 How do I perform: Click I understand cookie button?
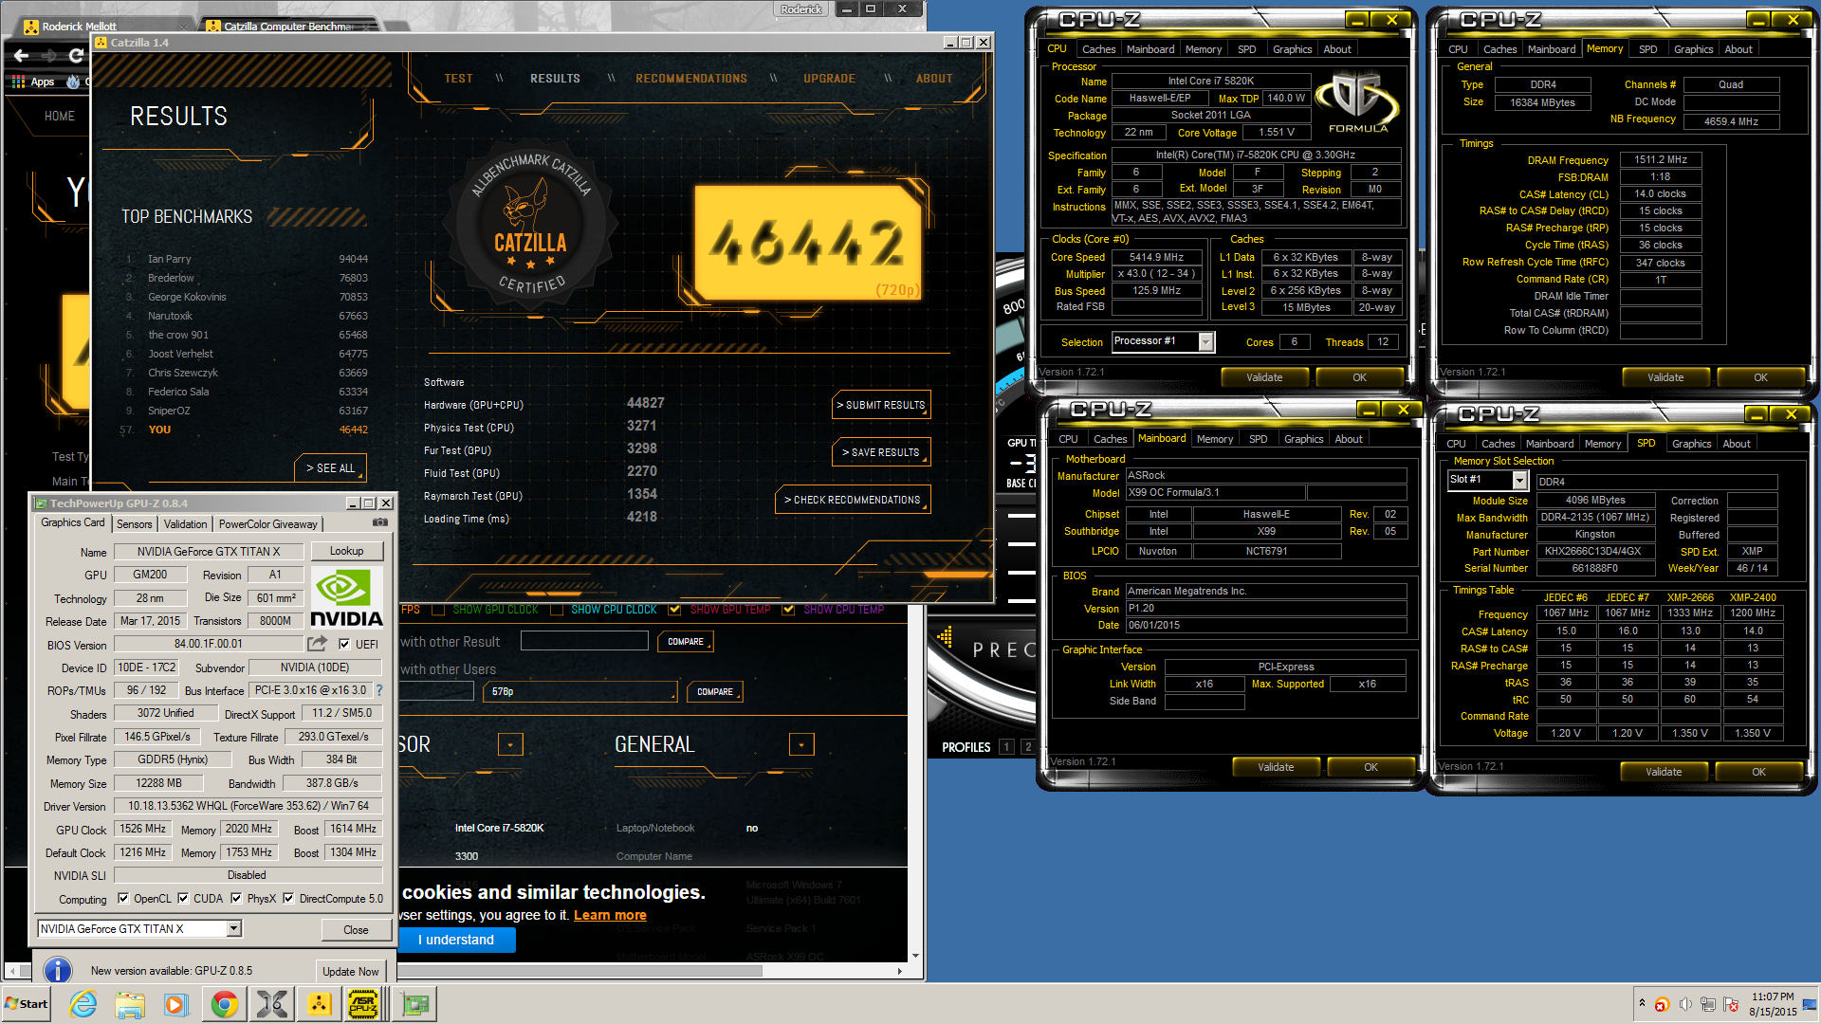click(x=457, y=940)
